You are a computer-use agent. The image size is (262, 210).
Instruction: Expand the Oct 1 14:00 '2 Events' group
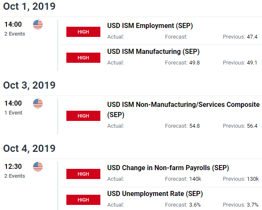(x=15, y=34)
